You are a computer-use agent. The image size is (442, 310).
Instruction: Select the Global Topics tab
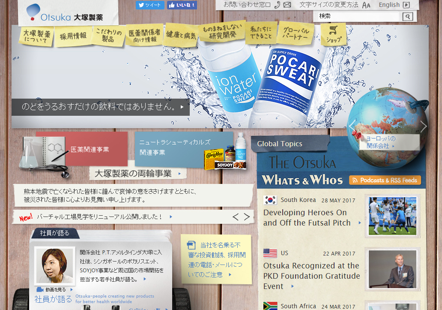pos(290,144)
